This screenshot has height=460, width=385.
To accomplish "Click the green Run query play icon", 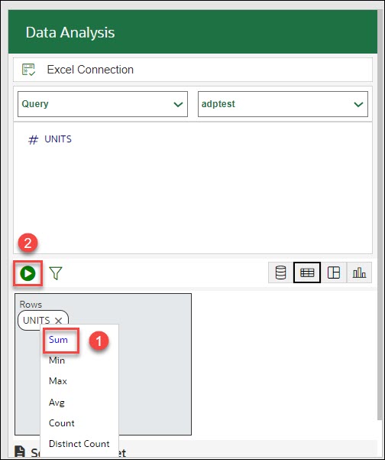I will pos(27,273).
